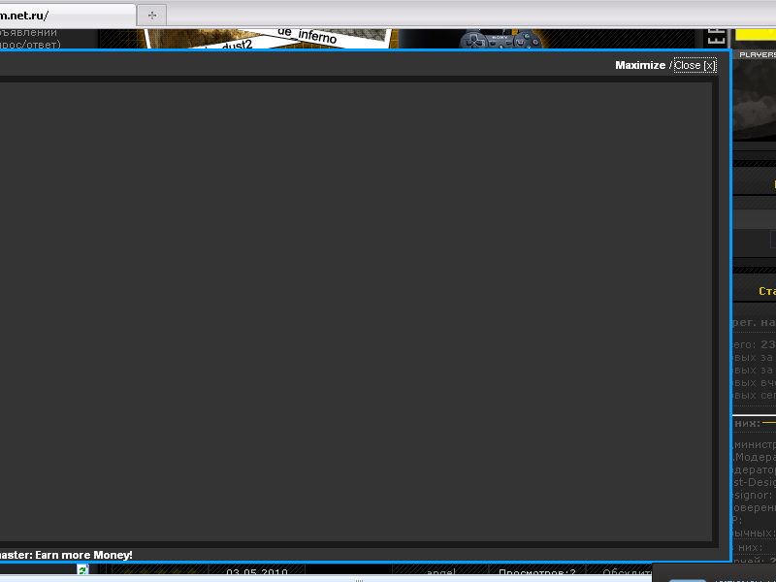Viewport: 776px width, 582px height.
Task: Click the horizontal scrollbar grip at the bottom
Action: pyautogui.click(x=360, y=580)
